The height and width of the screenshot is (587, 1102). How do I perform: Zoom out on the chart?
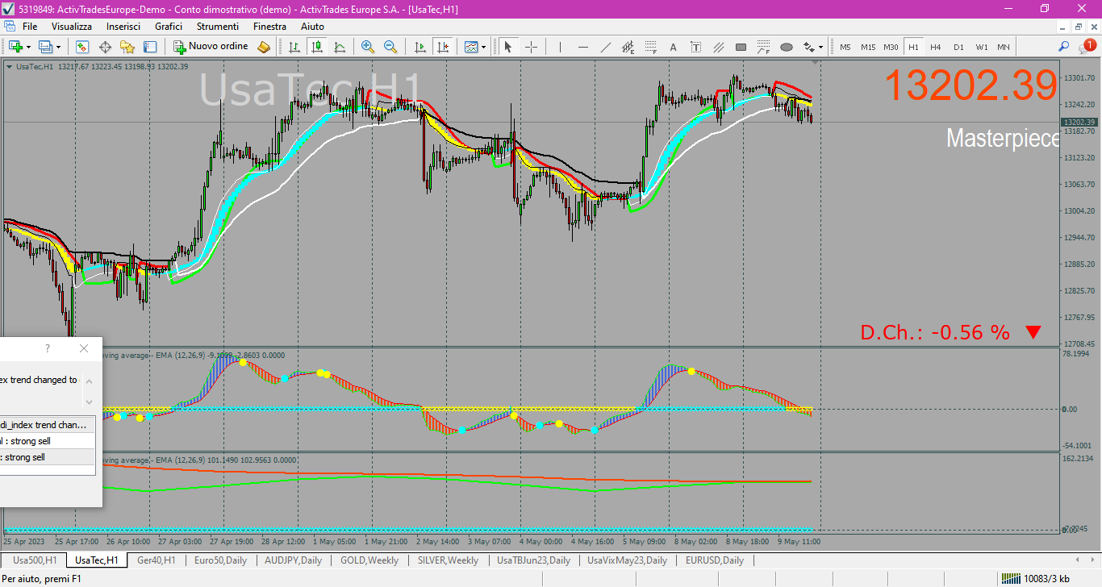(x=390, y=47)
